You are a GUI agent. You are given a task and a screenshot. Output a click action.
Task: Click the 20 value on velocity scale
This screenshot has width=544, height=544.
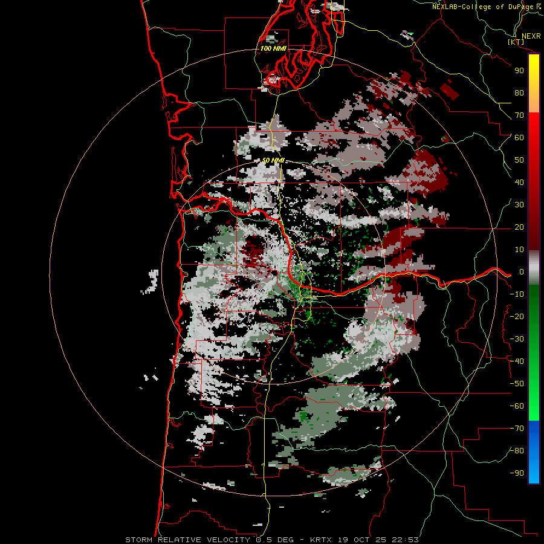click(x=519, y=227)
